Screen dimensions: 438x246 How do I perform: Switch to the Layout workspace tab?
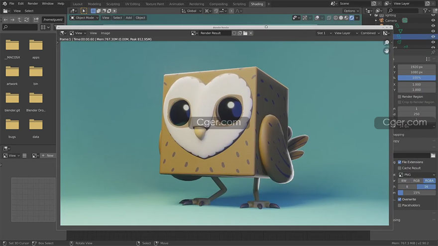[78, 4]
